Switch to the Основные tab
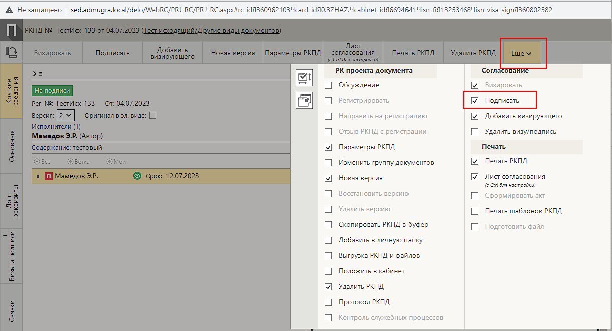Viewport: 612px width, 331px height. point(11,146)
